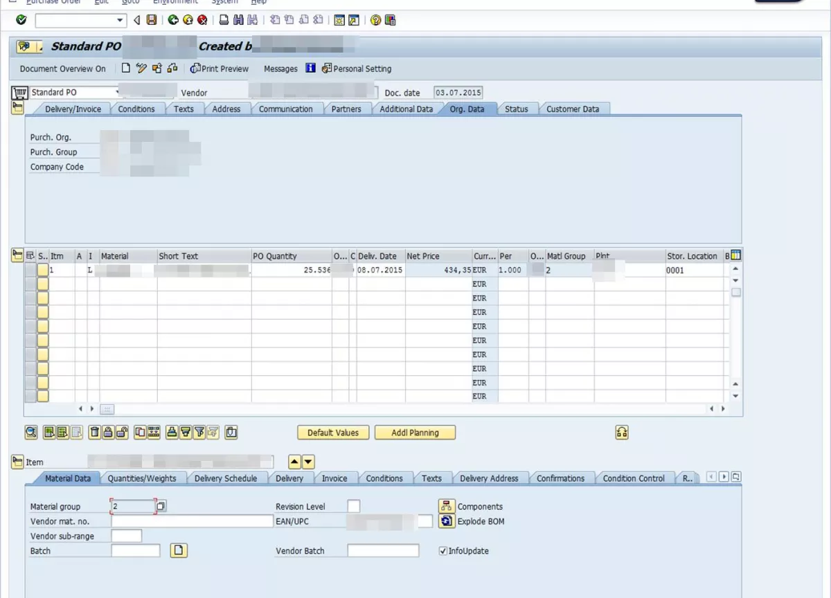Click the red Cancel icon

[x=202, y=20]
